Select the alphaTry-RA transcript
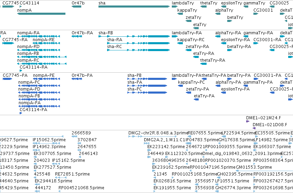 pyautogui.click(x=218, y=36)
